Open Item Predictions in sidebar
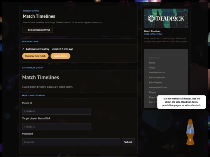210x157 pixels. pyautogui.click(x=157, y=72)
